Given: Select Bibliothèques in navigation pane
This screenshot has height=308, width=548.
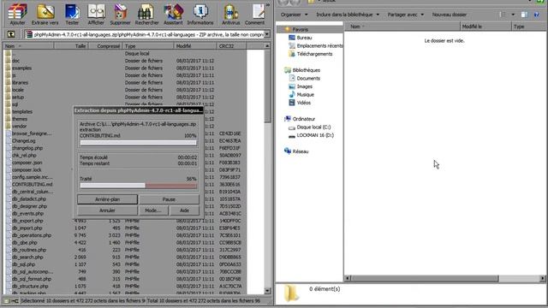Looking at the screenshot, I should (307, 70).
